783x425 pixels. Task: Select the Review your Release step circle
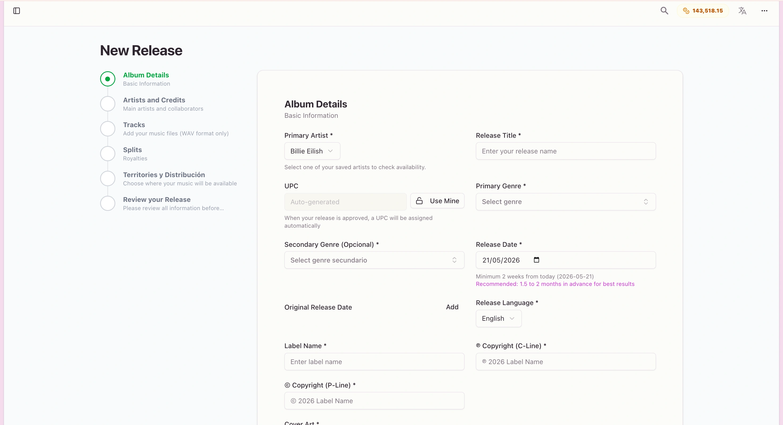108,203
